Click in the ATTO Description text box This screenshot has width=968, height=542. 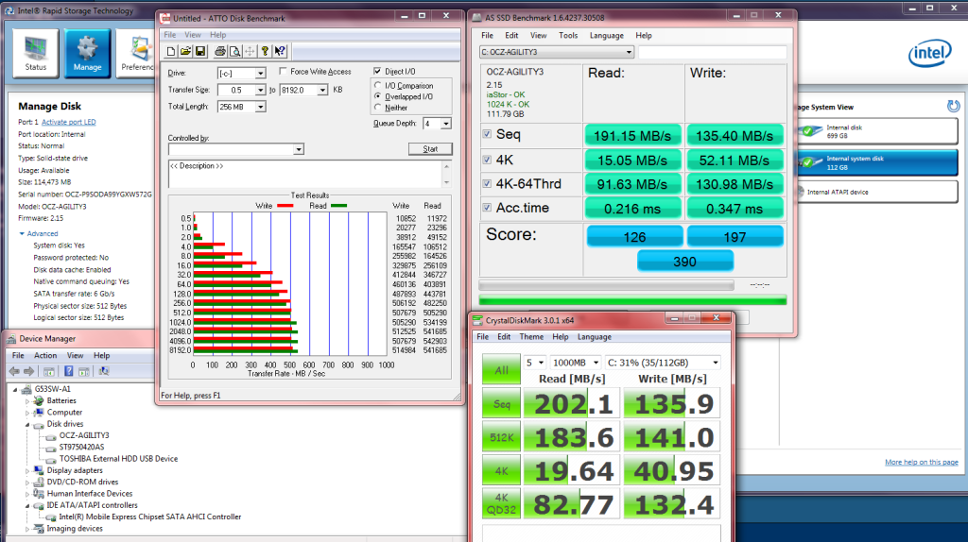pyautogui.click(x=305, y=174)
